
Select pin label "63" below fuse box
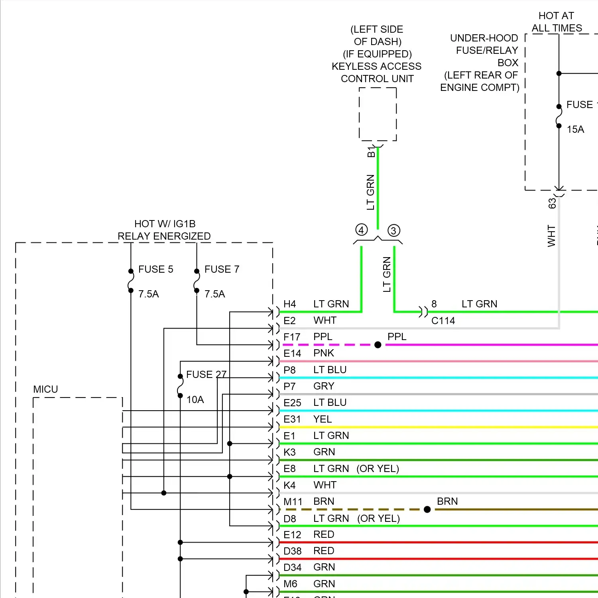(x=552, y=203)
